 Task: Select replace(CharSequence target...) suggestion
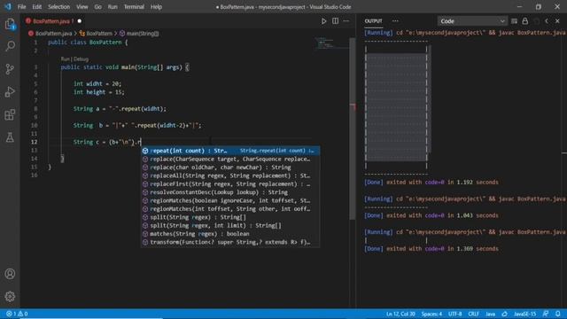click(230, 159)
